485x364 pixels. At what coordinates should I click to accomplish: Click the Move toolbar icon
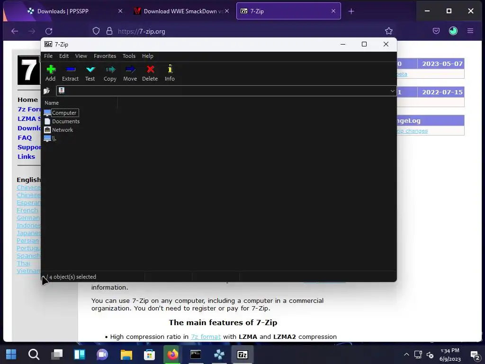coord(130,73)
